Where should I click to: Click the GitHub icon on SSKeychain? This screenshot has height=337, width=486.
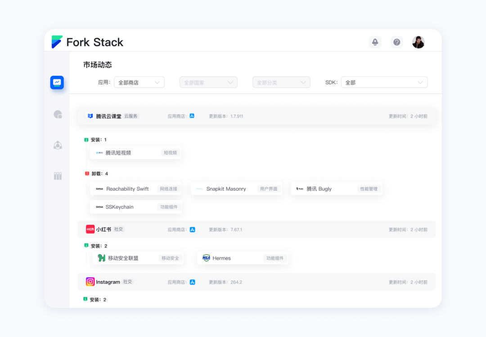click(x=99, y=207)
